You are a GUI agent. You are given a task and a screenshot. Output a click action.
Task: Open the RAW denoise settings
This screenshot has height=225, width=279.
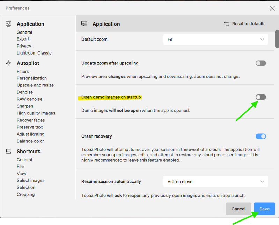[x=29, y=99]
